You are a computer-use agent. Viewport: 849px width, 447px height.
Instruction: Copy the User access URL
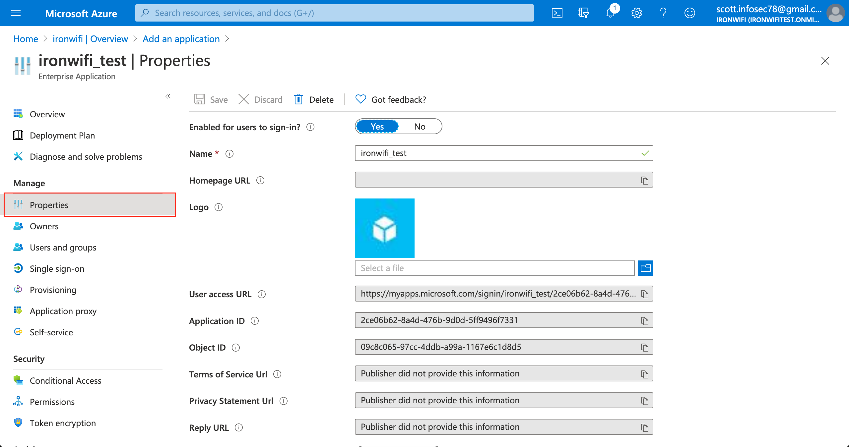click(x=645, y=294)
